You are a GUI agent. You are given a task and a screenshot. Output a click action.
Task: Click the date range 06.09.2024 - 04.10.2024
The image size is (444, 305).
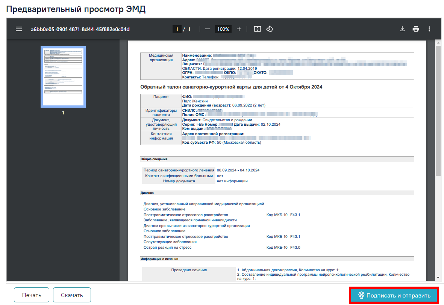pos(238,170)
